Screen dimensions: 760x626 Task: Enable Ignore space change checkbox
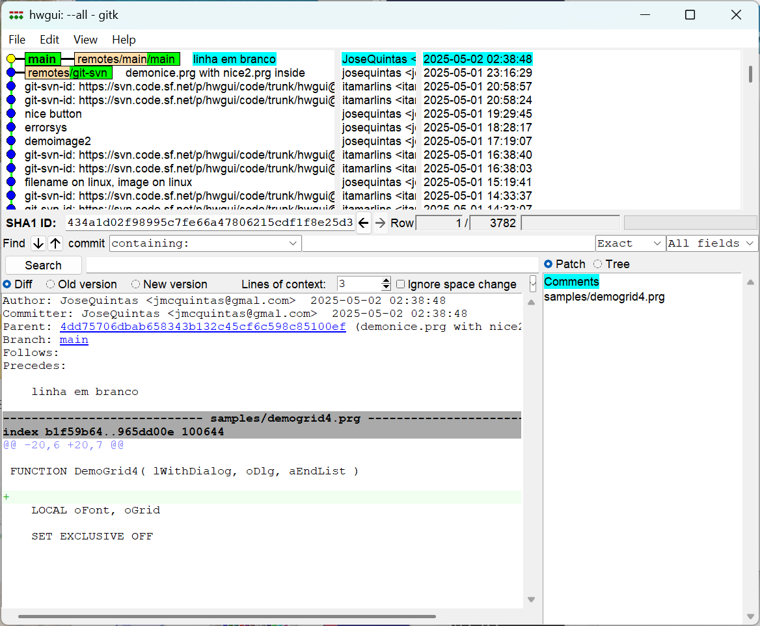click(401, 284)
